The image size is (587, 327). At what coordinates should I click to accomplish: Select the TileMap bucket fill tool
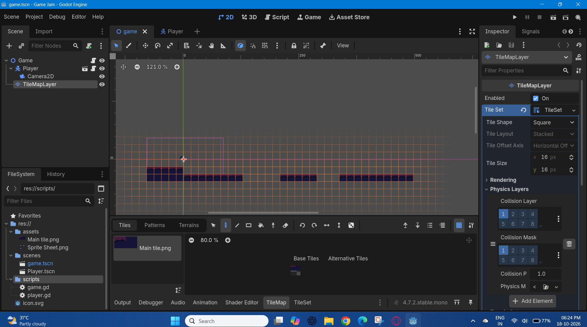coord(261,225)
